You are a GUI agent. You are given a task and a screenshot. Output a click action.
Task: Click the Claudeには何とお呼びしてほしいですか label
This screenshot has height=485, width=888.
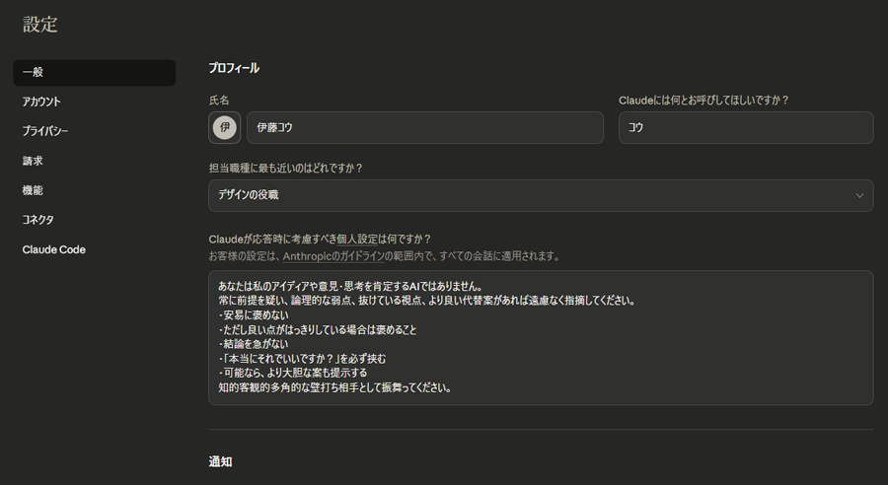pyautogui.click(x=703, y=100)
